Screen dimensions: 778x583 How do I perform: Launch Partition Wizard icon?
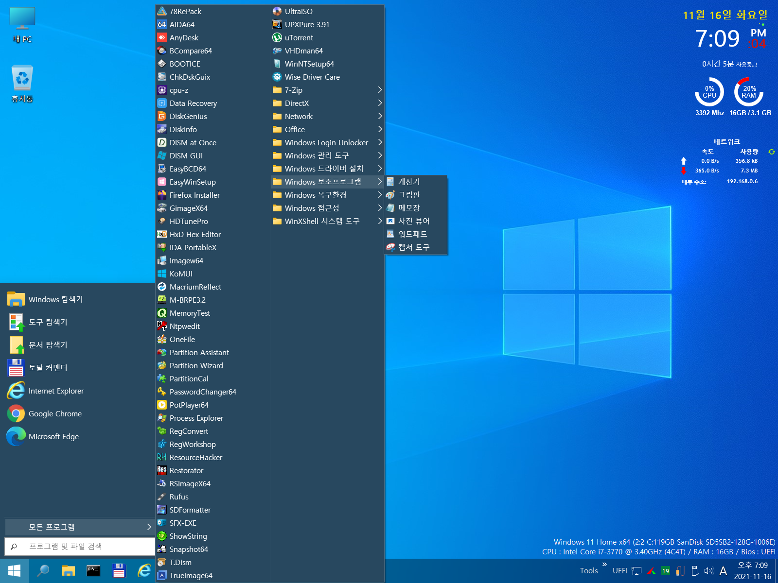(162, 365)
